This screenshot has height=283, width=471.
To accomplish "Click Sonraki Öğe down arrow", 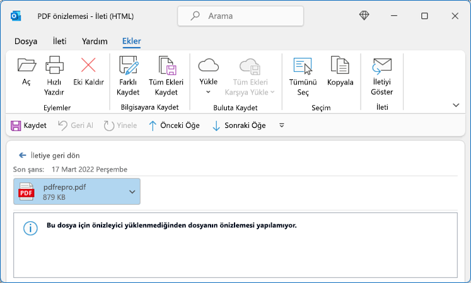I will coord(216,125).
